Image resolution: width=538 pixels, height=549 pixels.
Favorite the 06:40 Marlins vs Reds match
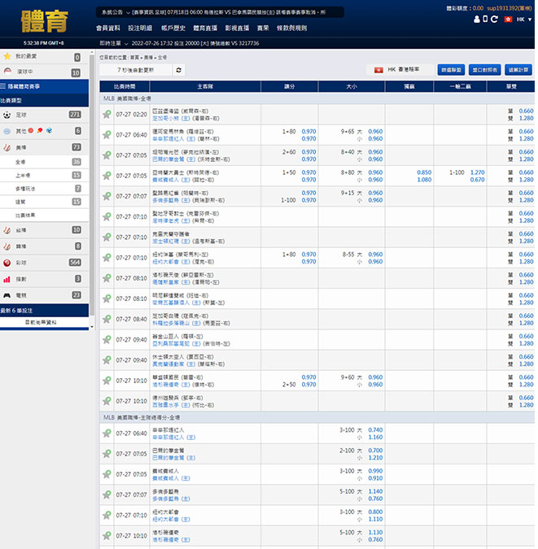pos(107,135)
